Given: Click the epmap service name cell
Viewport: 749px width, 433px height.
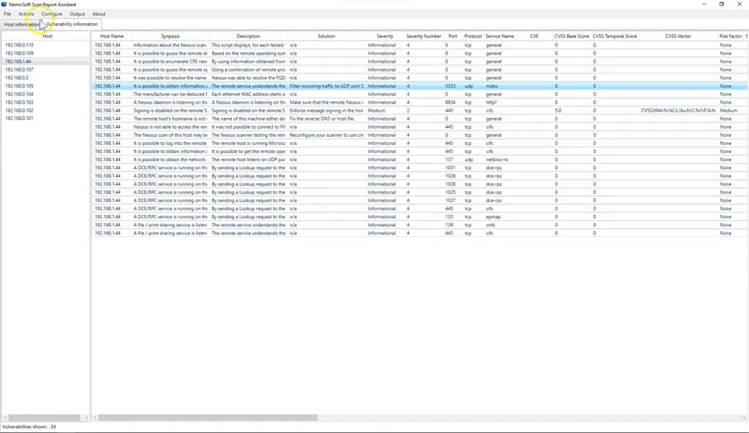Looking at the screenshot, I should [x=493, y=216].
